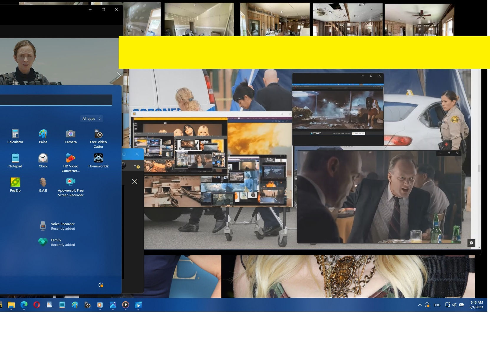The height and width of the screenshot is (344, 490).
Task: Open Free Video Cutter taskbar icon
Action: coord(88,305)
